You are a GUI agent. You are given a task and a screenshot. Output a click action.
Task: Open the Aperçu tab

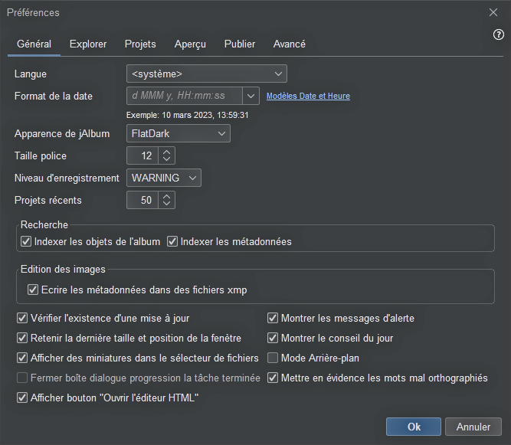coord(190,44)
